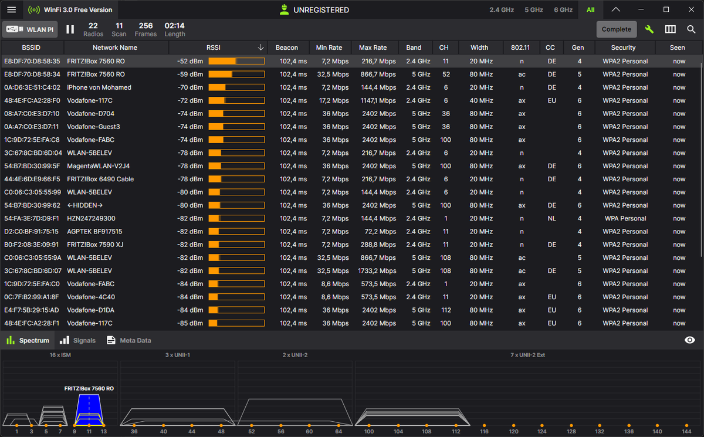Sort by the Width column header
704x437 pixels.
[479, 48]
